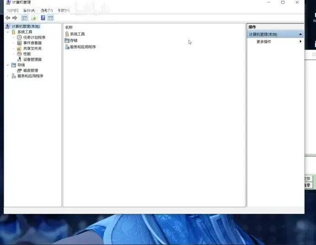Screen dimensions: 316x245
Task: Select 任务计划程序 in the left tree
Action: coord(34,38)
